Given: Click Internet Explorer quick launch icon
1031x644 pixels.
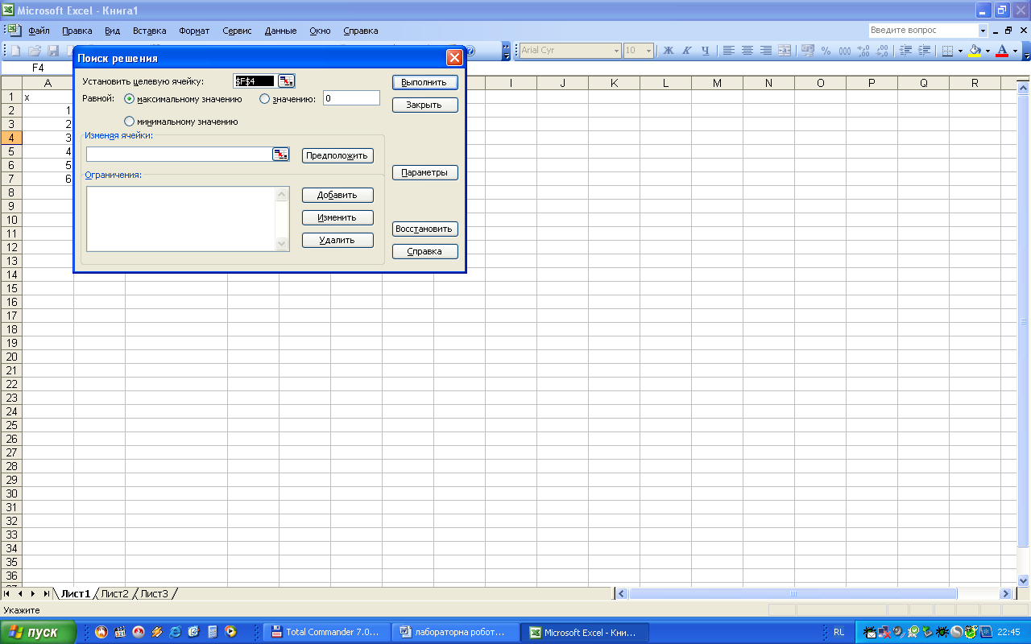Looking at the screenshot, I should [176, 632].
